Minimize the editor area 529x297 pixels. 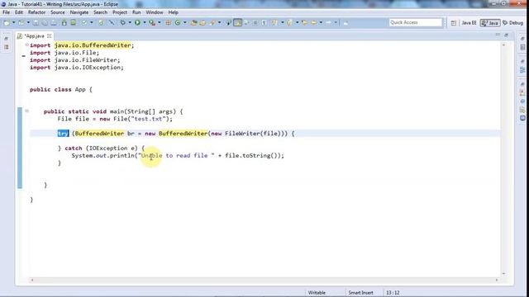pos(498,35)
